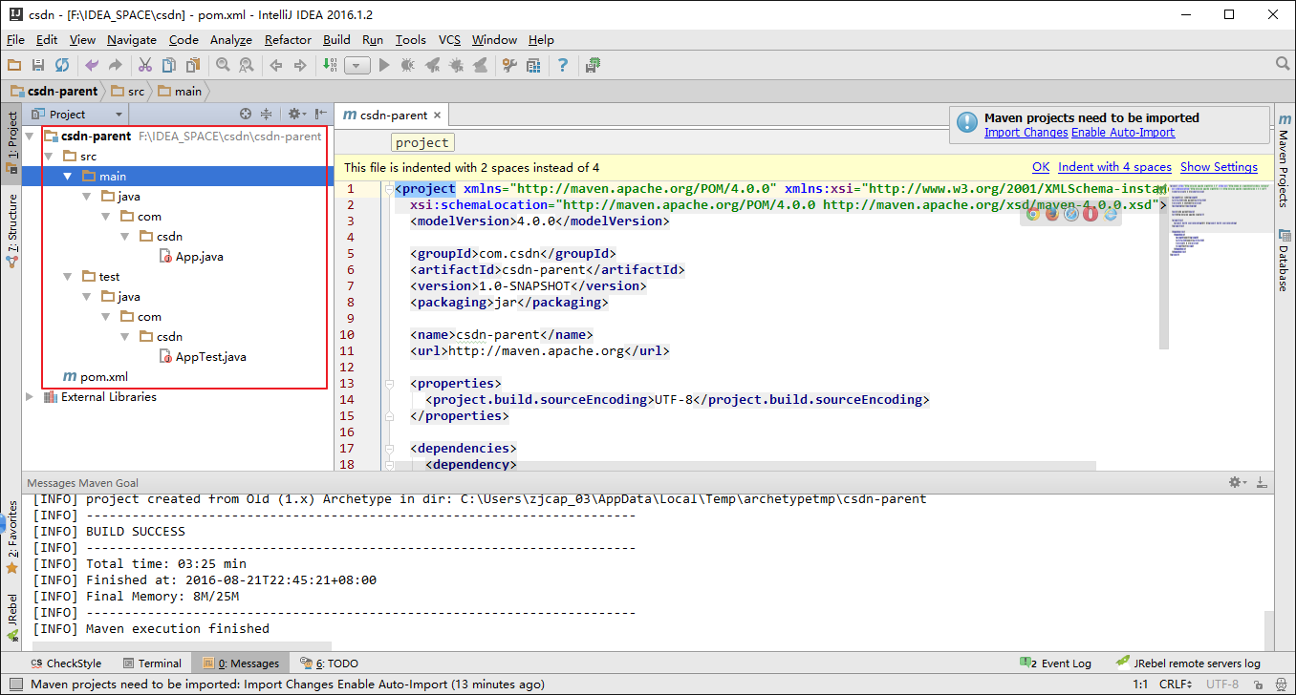Click the Debug with JRebel icon
This screenshot has width=1296, height=695.
[457, 65]
